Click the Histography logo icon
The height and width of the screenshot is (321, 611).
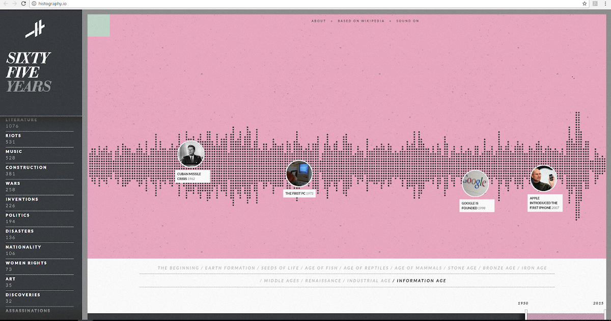(x=36, y=29)
